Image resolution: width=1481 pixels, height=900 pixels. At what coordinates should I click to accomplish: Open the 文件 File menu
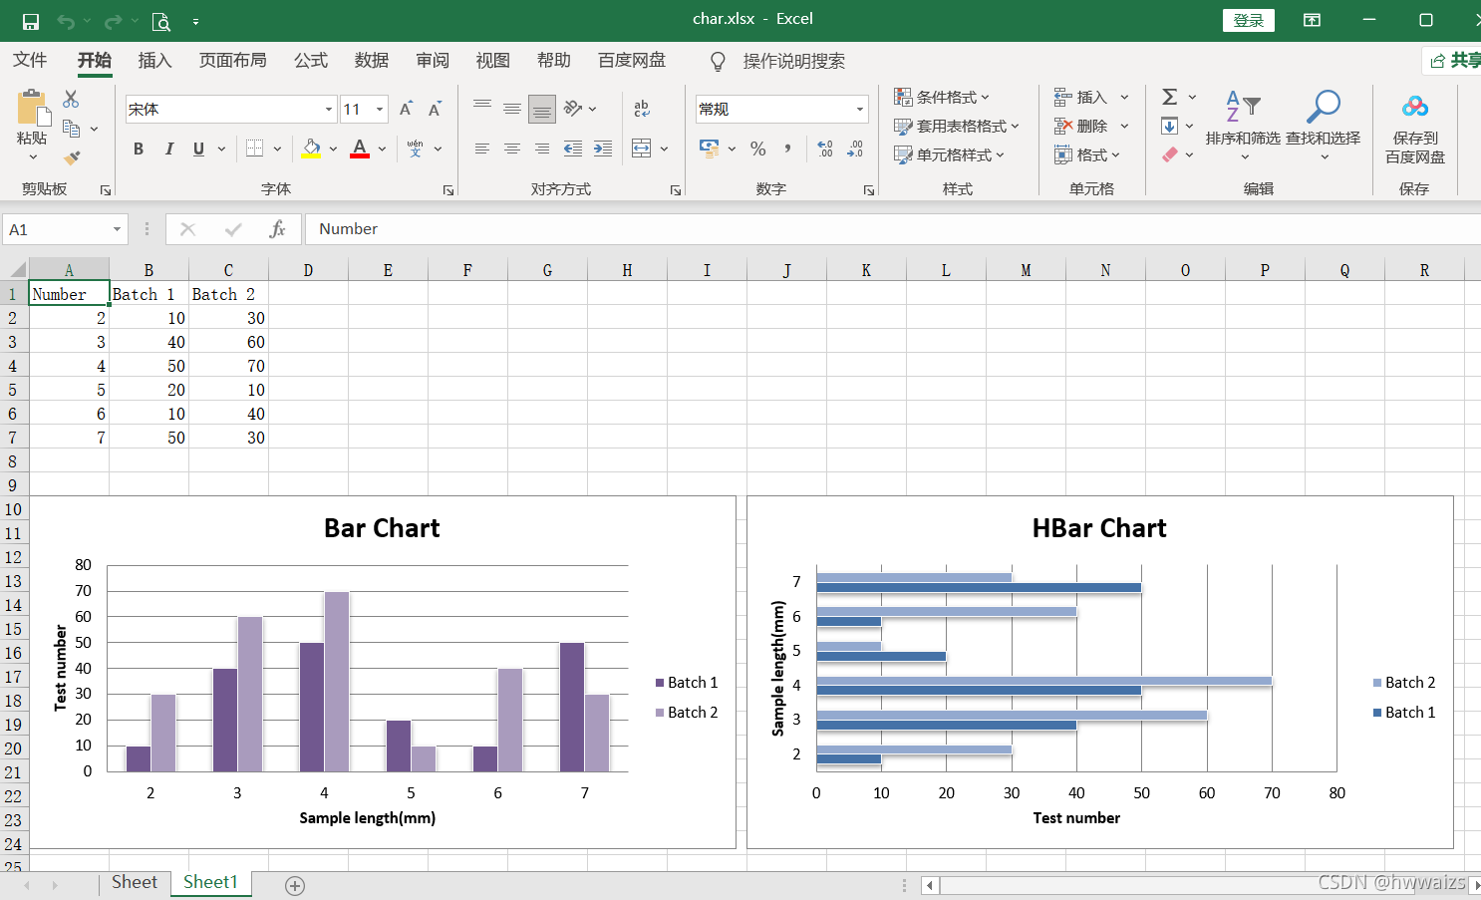[x=30, y=60]
